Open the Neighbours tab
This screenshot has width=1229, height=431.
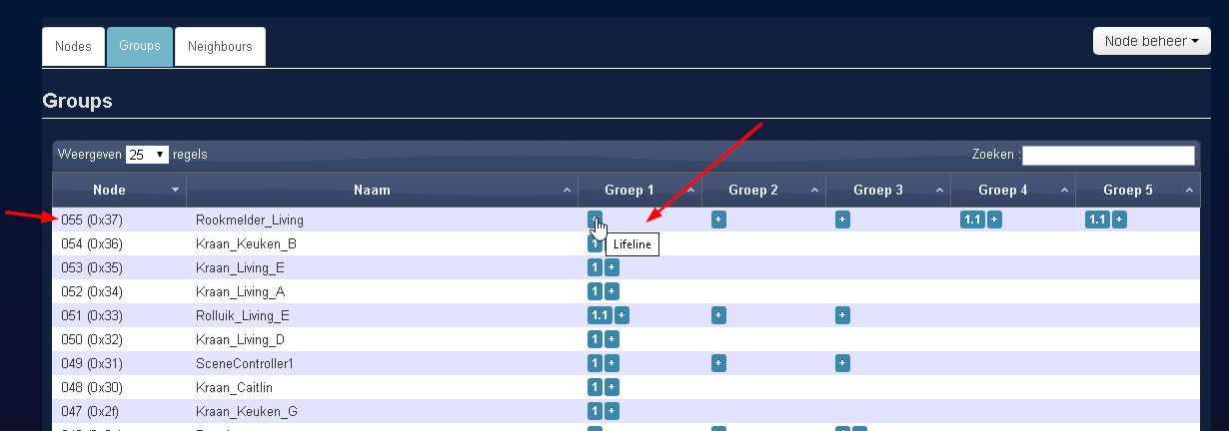(x=220, y=47)
